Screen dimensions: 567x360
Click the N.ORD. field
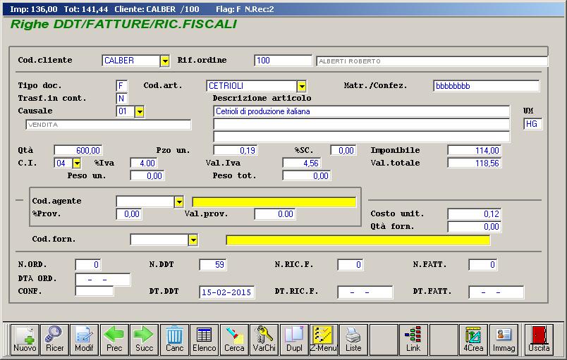pyautogui.click(x=88, y=265)
